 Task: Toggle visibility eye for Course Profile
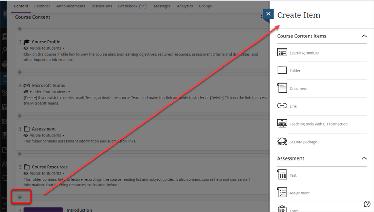pyautogui.click(x=26, y=48)
